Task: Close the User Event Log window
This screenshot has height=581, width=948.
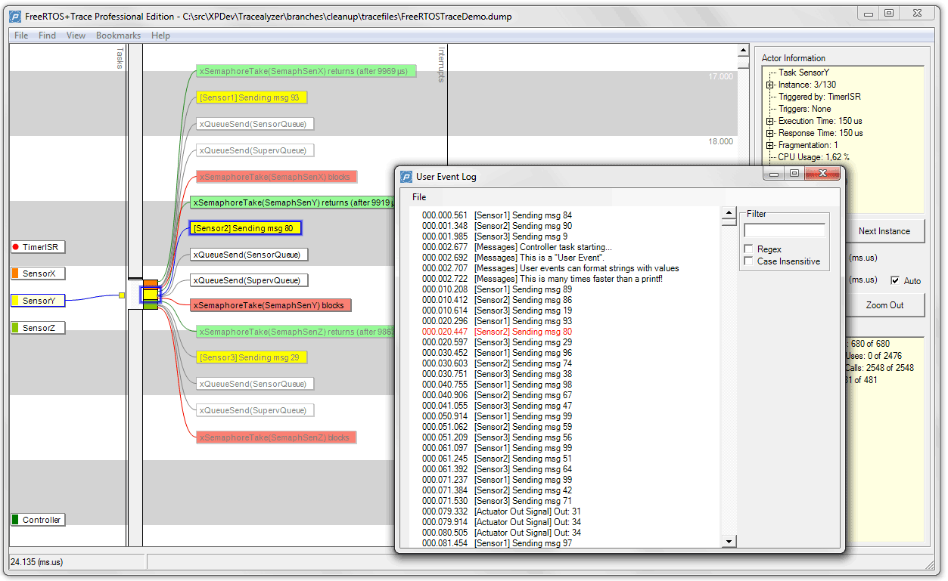Action: point(822,174)
